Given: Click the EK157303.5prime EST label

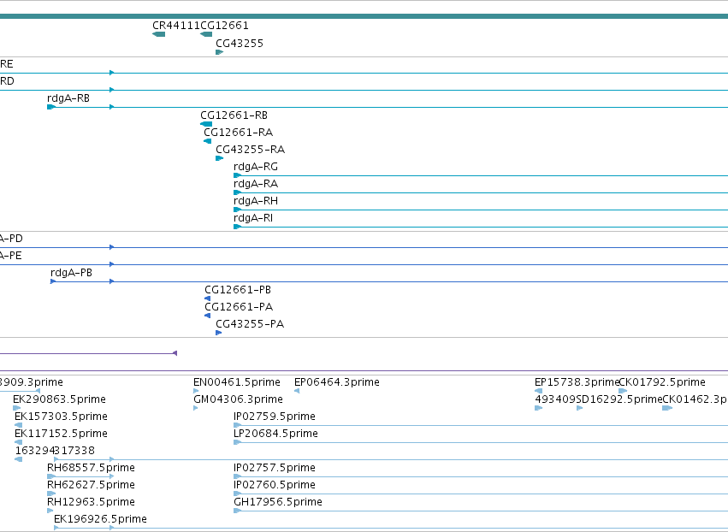Looking at the screenshot, I should pos(62,417).
